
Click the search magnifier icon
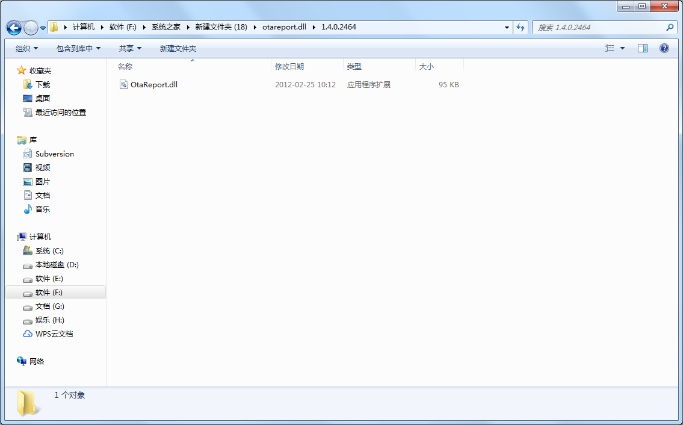(670, 28)
